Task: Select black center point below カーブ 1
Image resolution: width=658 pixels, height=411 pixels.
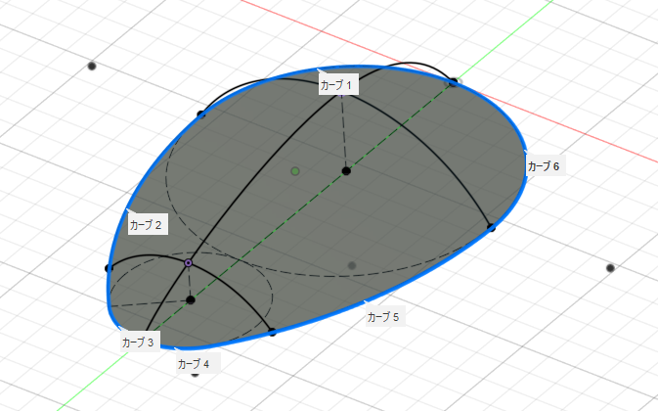Action: pos(345,171)
